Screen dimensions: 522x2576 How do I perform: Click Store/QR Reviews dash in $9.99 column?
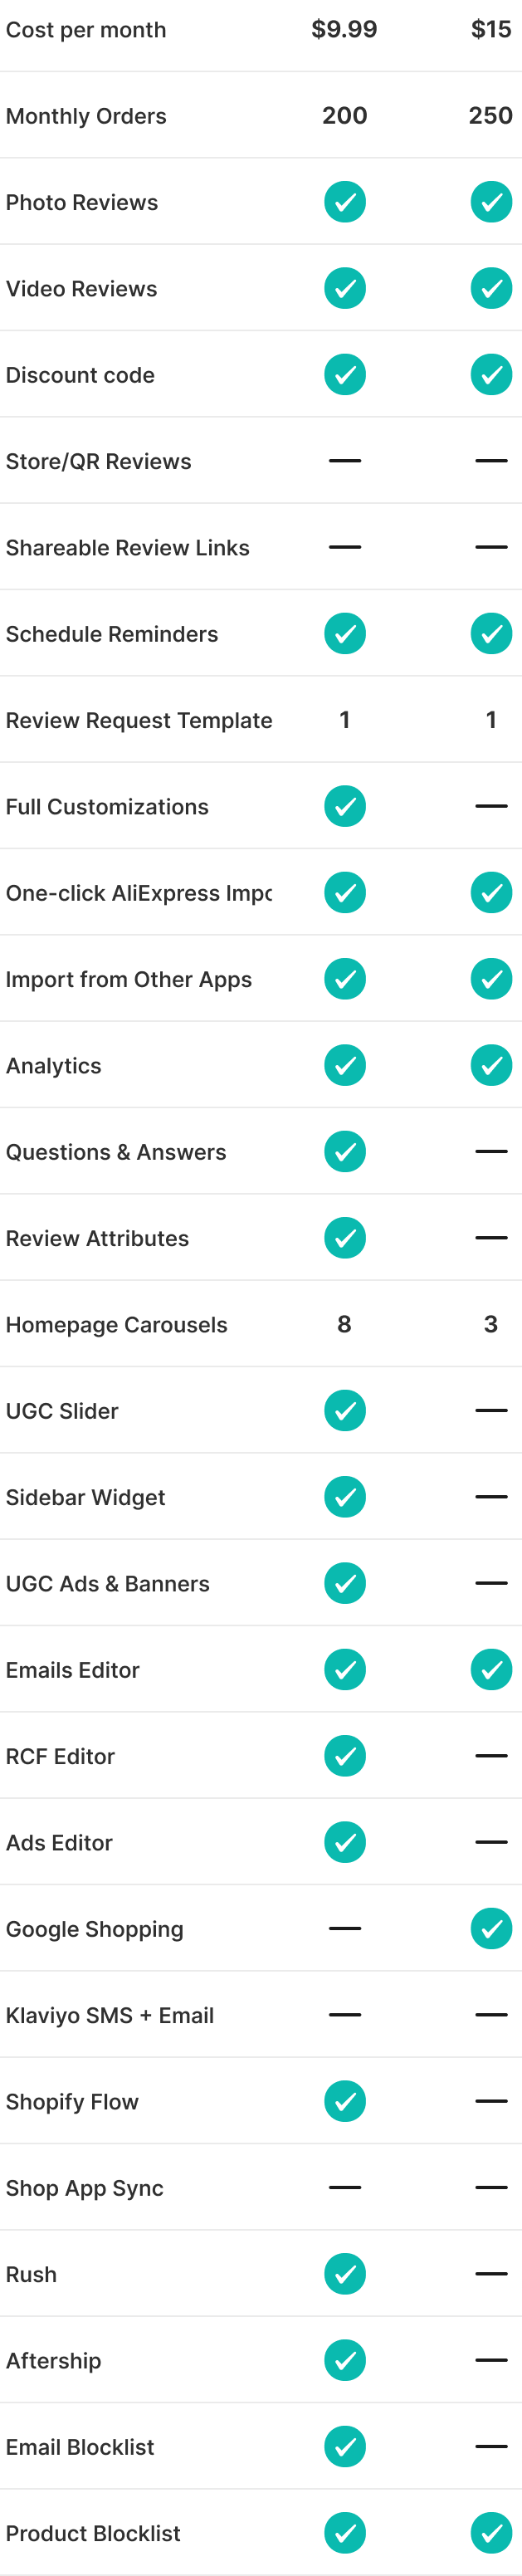tap(344, 461)
